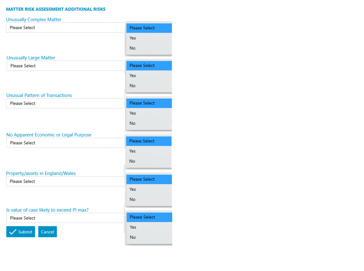
Task: Select No for Property/assets in England/Wales
Action: click(x=149, y=200)
